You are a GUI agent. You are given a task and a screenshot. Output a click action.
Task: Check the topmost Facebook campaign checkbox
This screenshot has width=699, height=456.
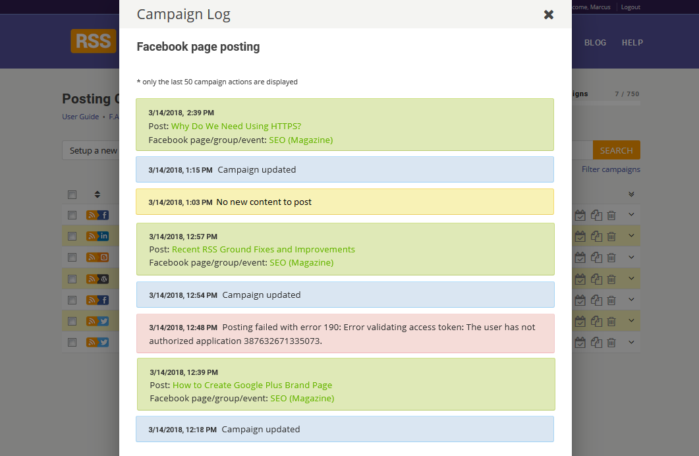pyautogui.click(x=72, y=215)
